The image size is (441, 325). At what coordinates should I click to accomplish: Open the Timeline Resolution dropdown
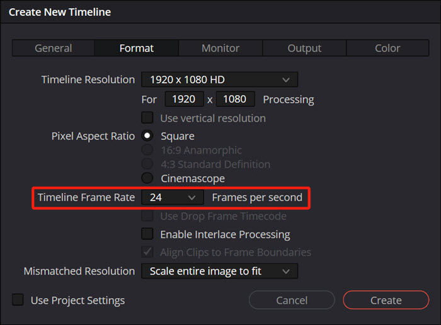coord(219,79)
